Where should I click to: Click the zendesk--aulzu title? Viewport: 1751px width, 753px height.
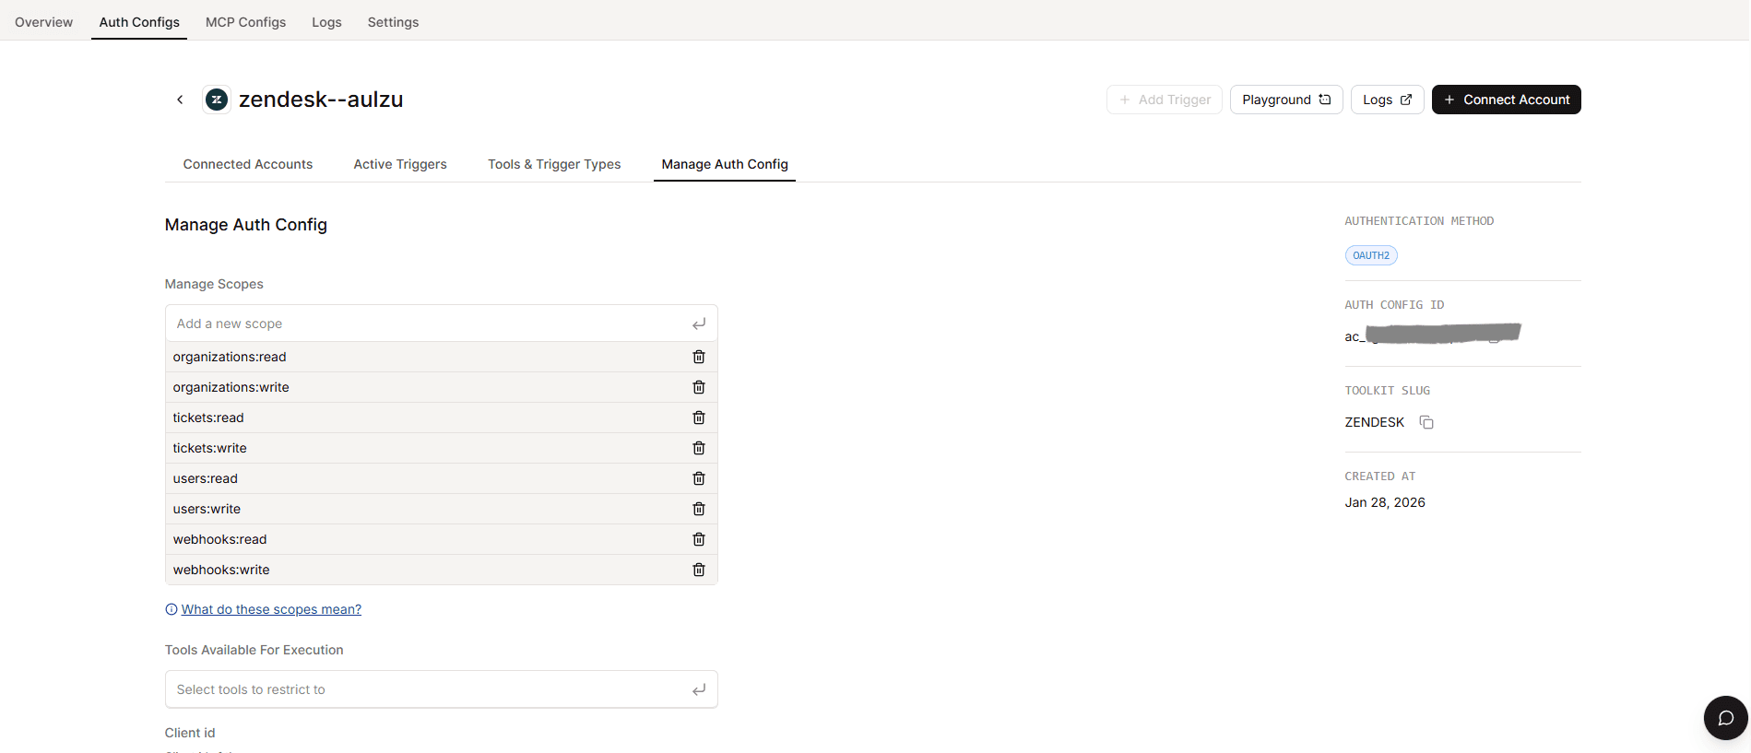(x=321, y=100)
